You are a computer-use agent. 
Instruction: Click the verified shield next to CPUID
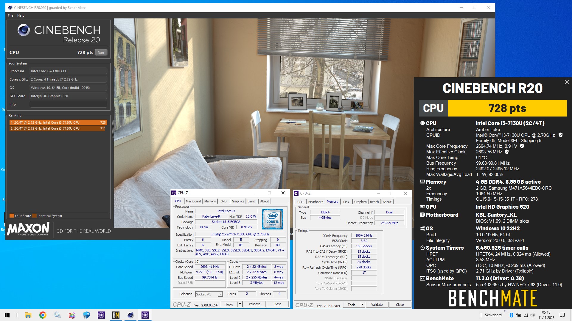[560, 135]
